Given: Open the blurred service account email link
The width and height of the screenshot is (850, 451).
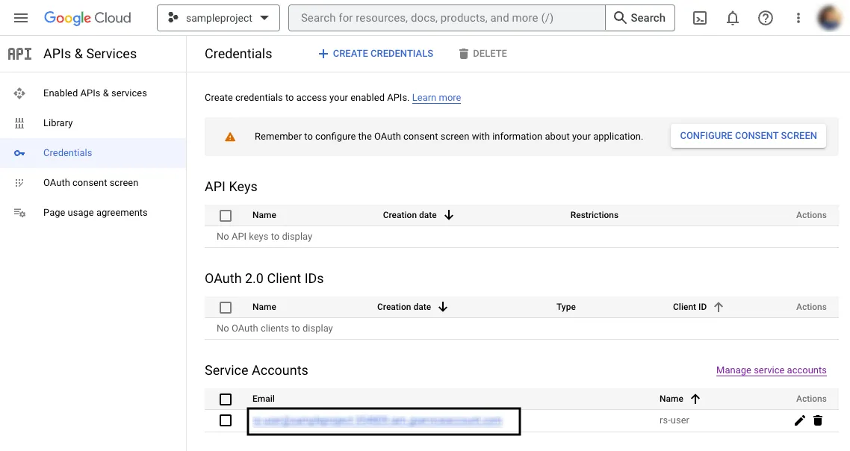Looking at the screenshot, I should [377, 420].
